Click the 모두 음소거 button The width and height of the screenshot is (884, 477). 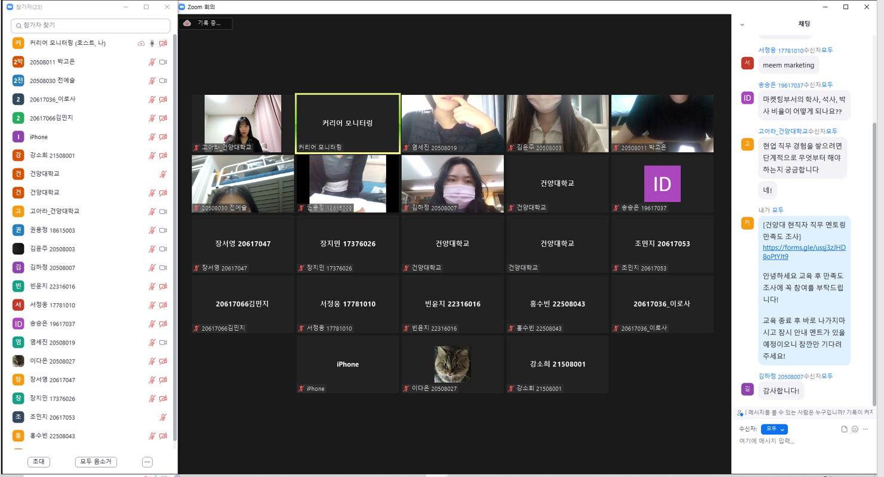96,462
